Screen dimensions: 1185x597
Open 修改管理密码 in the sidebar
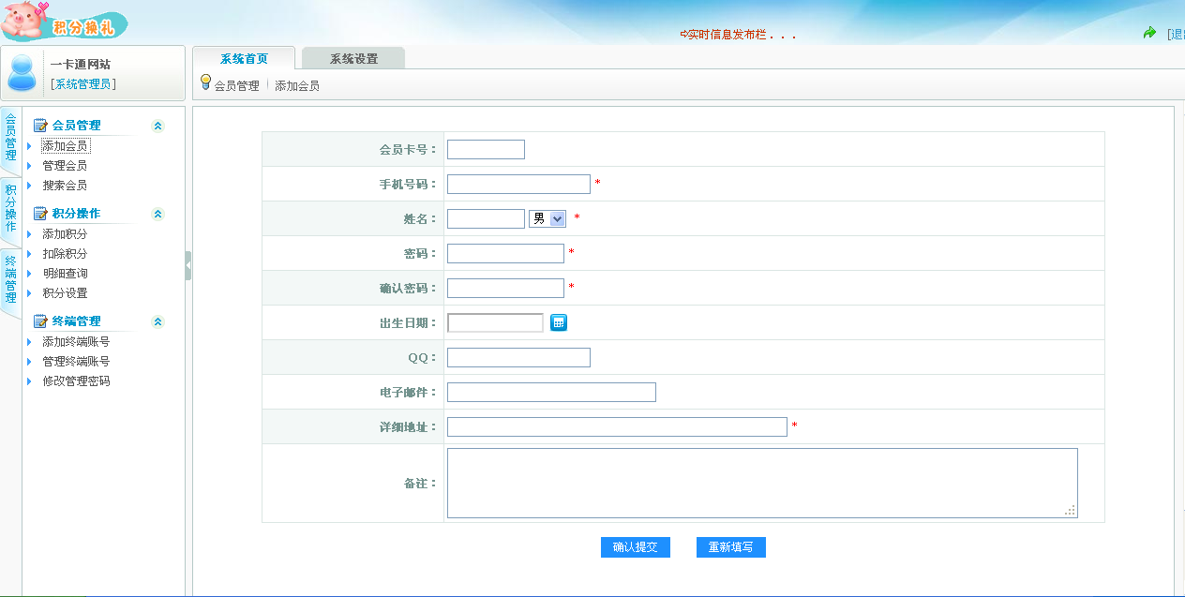76,381
